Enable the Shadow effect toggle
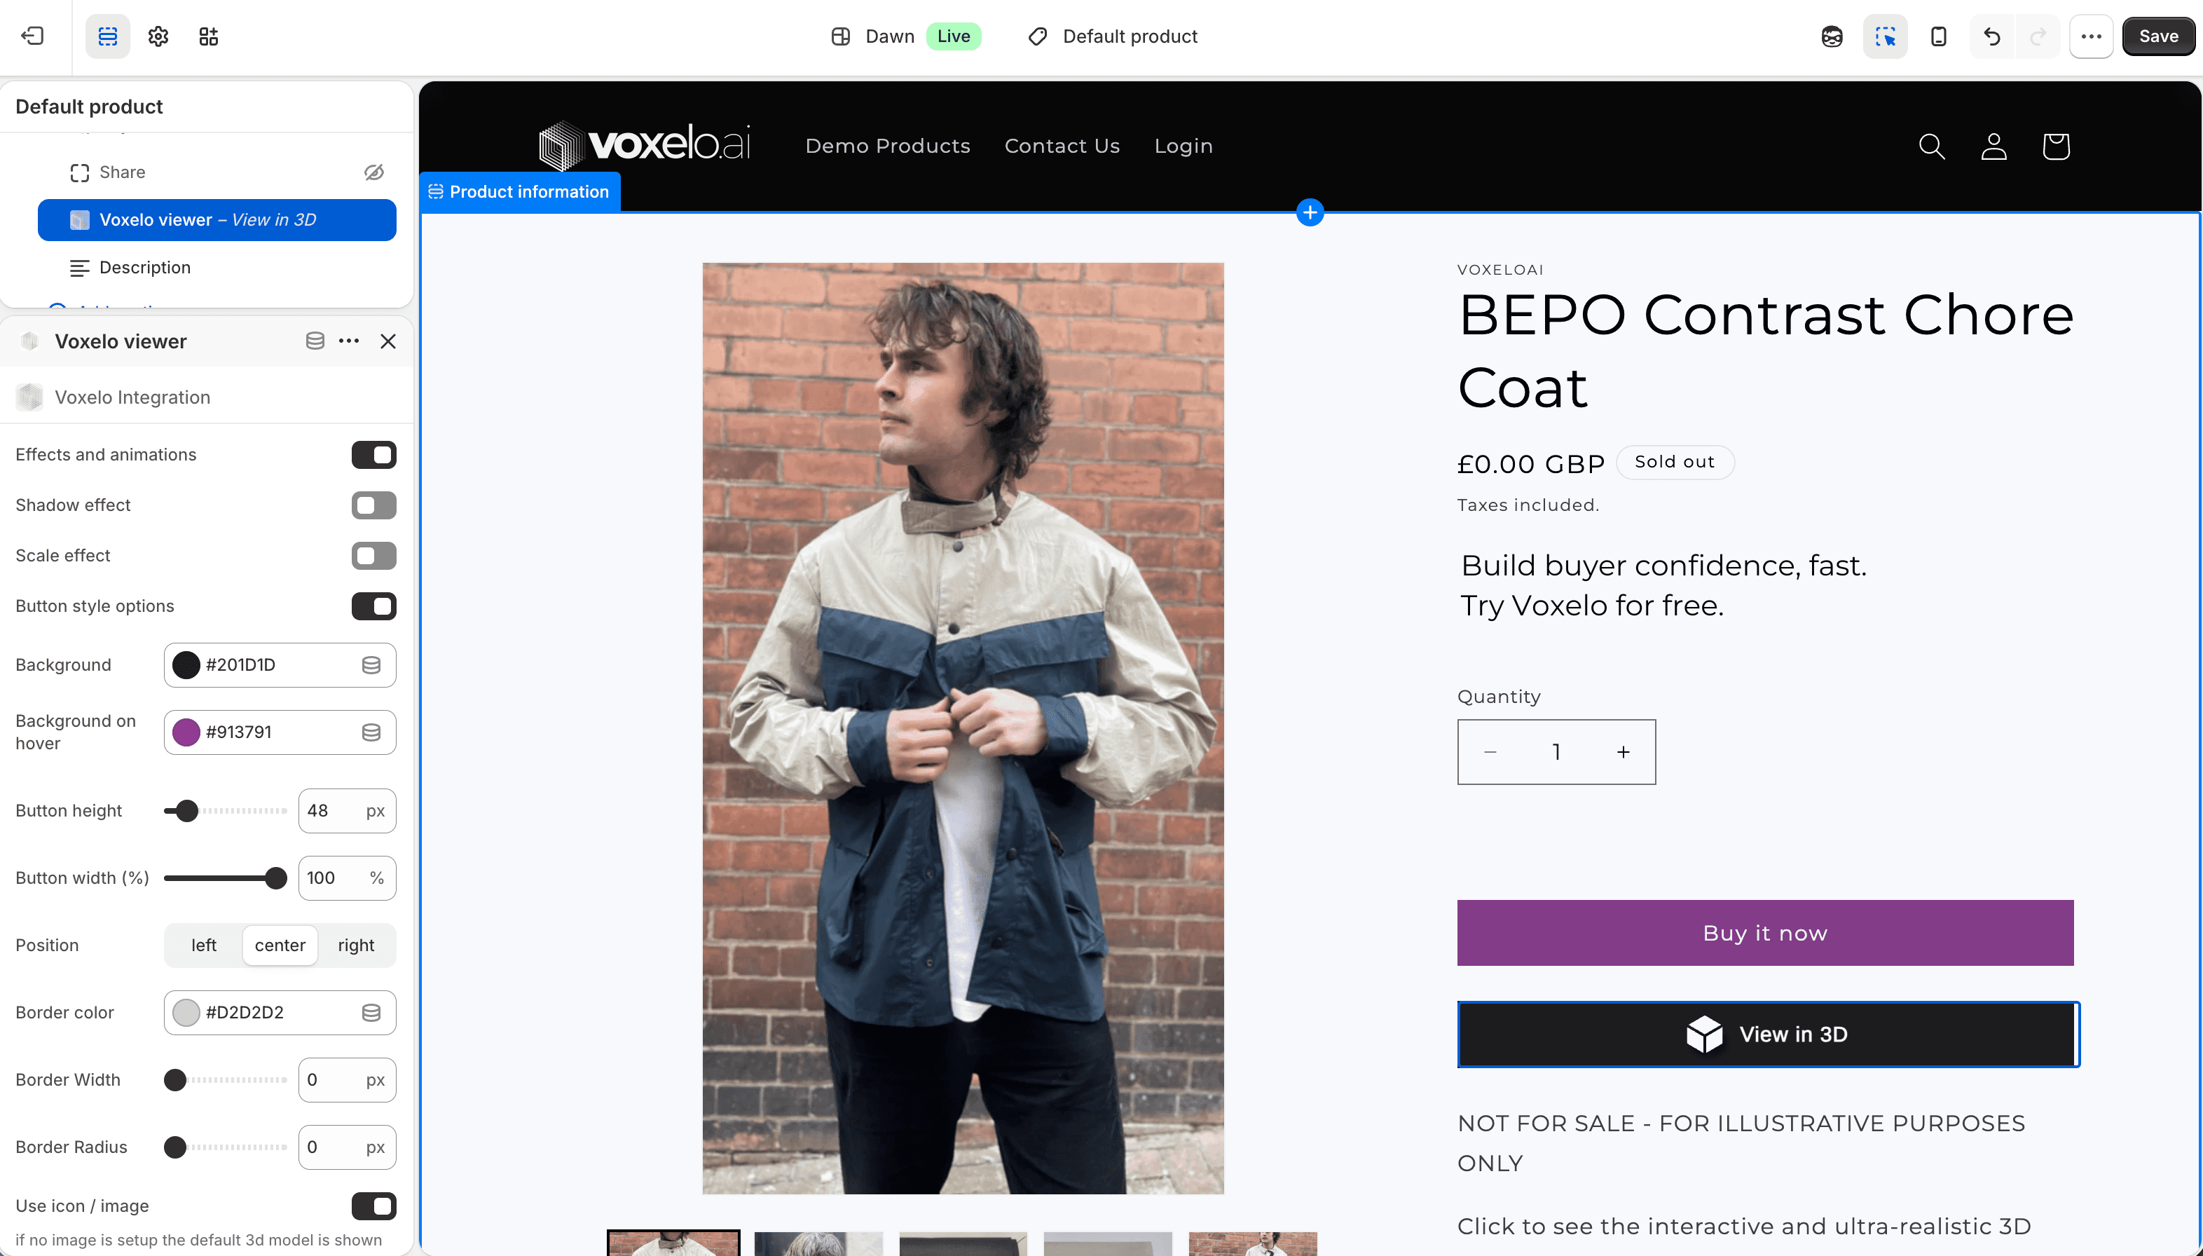Viewport: 2203px width, 1256px height. click(373, 505)
